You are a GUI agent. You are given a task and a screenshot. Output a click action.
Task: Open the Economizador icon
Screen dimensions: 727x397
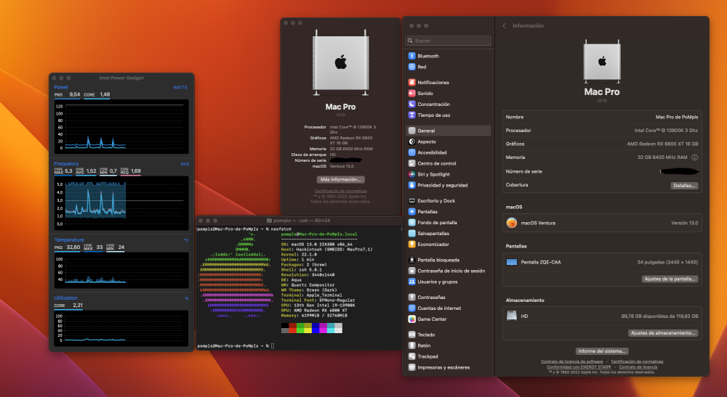[411, 245]
